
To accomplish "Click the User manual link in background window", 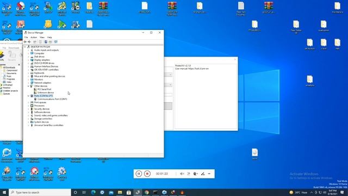I will (198, 69).
